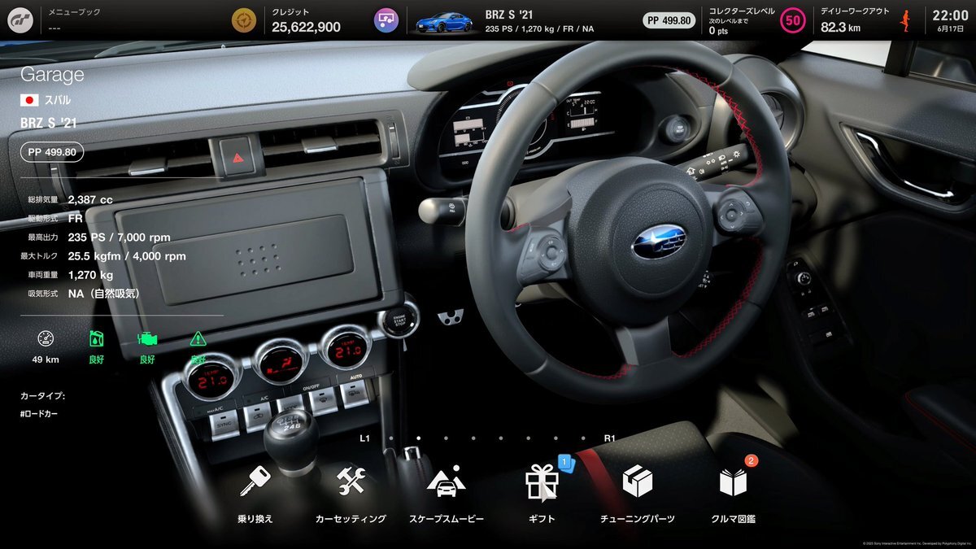
Task: Click the 25.5 kgfm / 4,000 rpm torque value
Action: pos(127,256)
